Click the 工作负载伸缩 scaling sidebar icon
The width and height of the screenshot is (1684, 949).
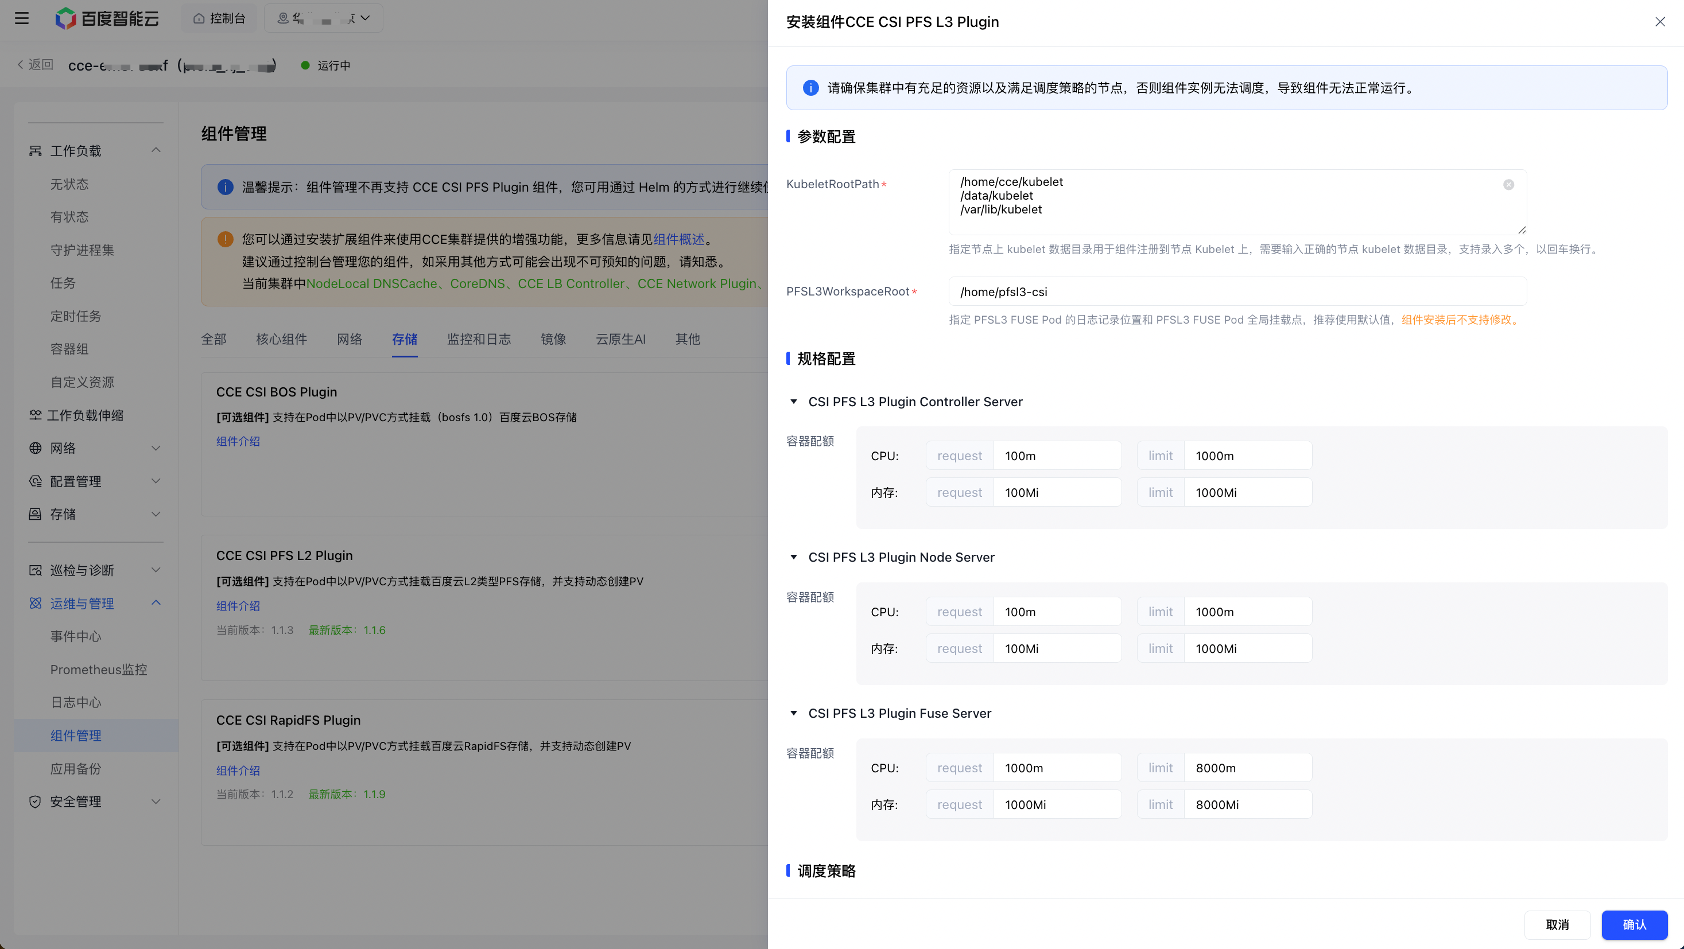[36, 415]
